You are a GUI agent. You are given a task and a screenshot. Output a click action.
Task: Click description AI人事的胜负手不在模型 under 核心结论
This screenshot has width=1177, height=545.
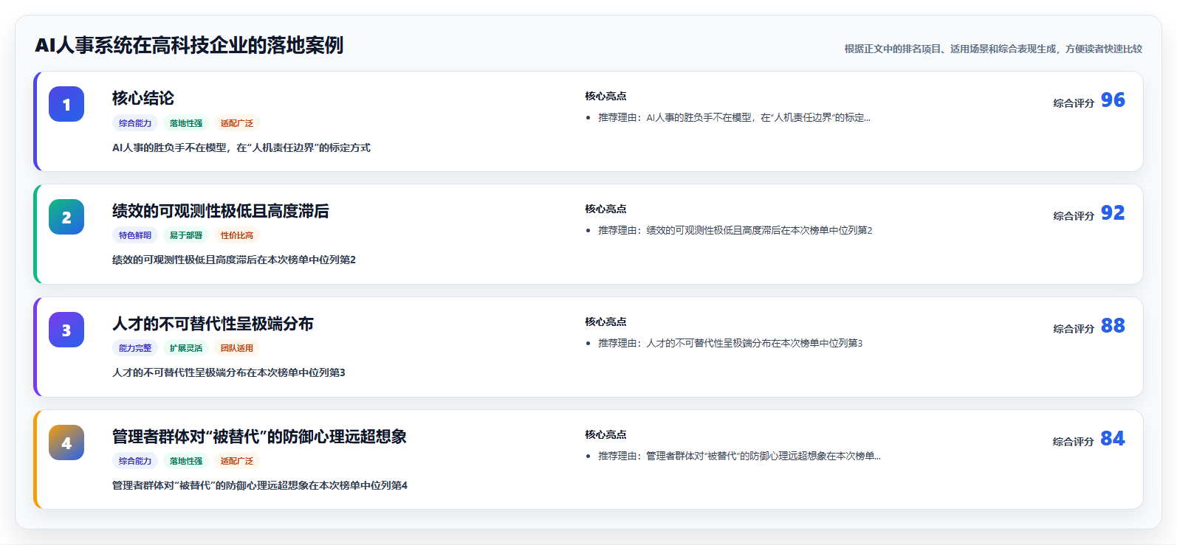coord(241,147)
